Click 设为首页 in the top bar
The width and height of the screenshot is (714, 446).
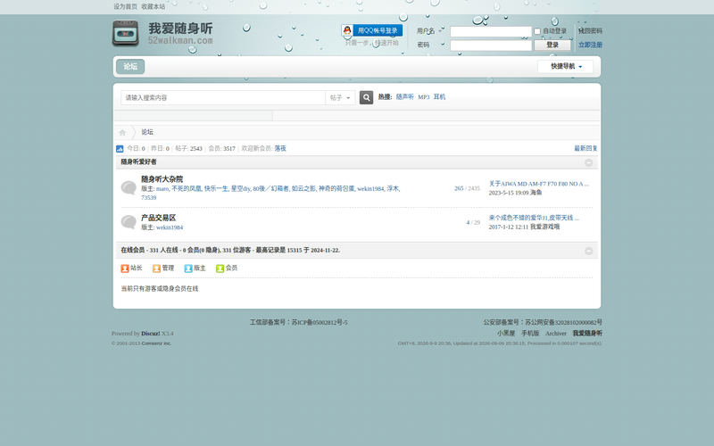point(125,6)
